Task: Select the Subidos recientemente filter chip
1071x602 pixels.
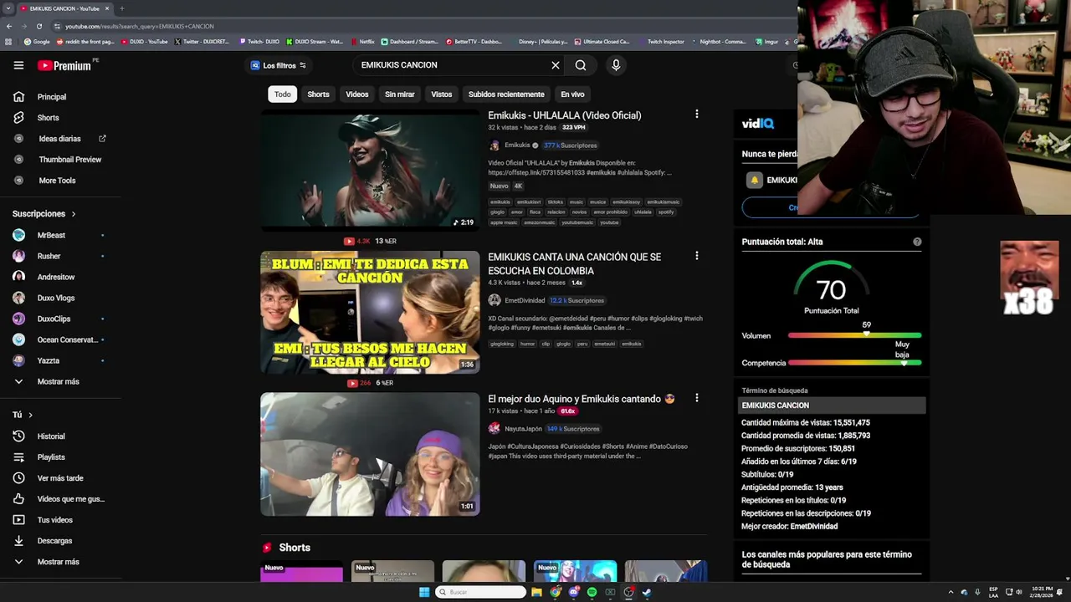Action: [x=506, y=94]
